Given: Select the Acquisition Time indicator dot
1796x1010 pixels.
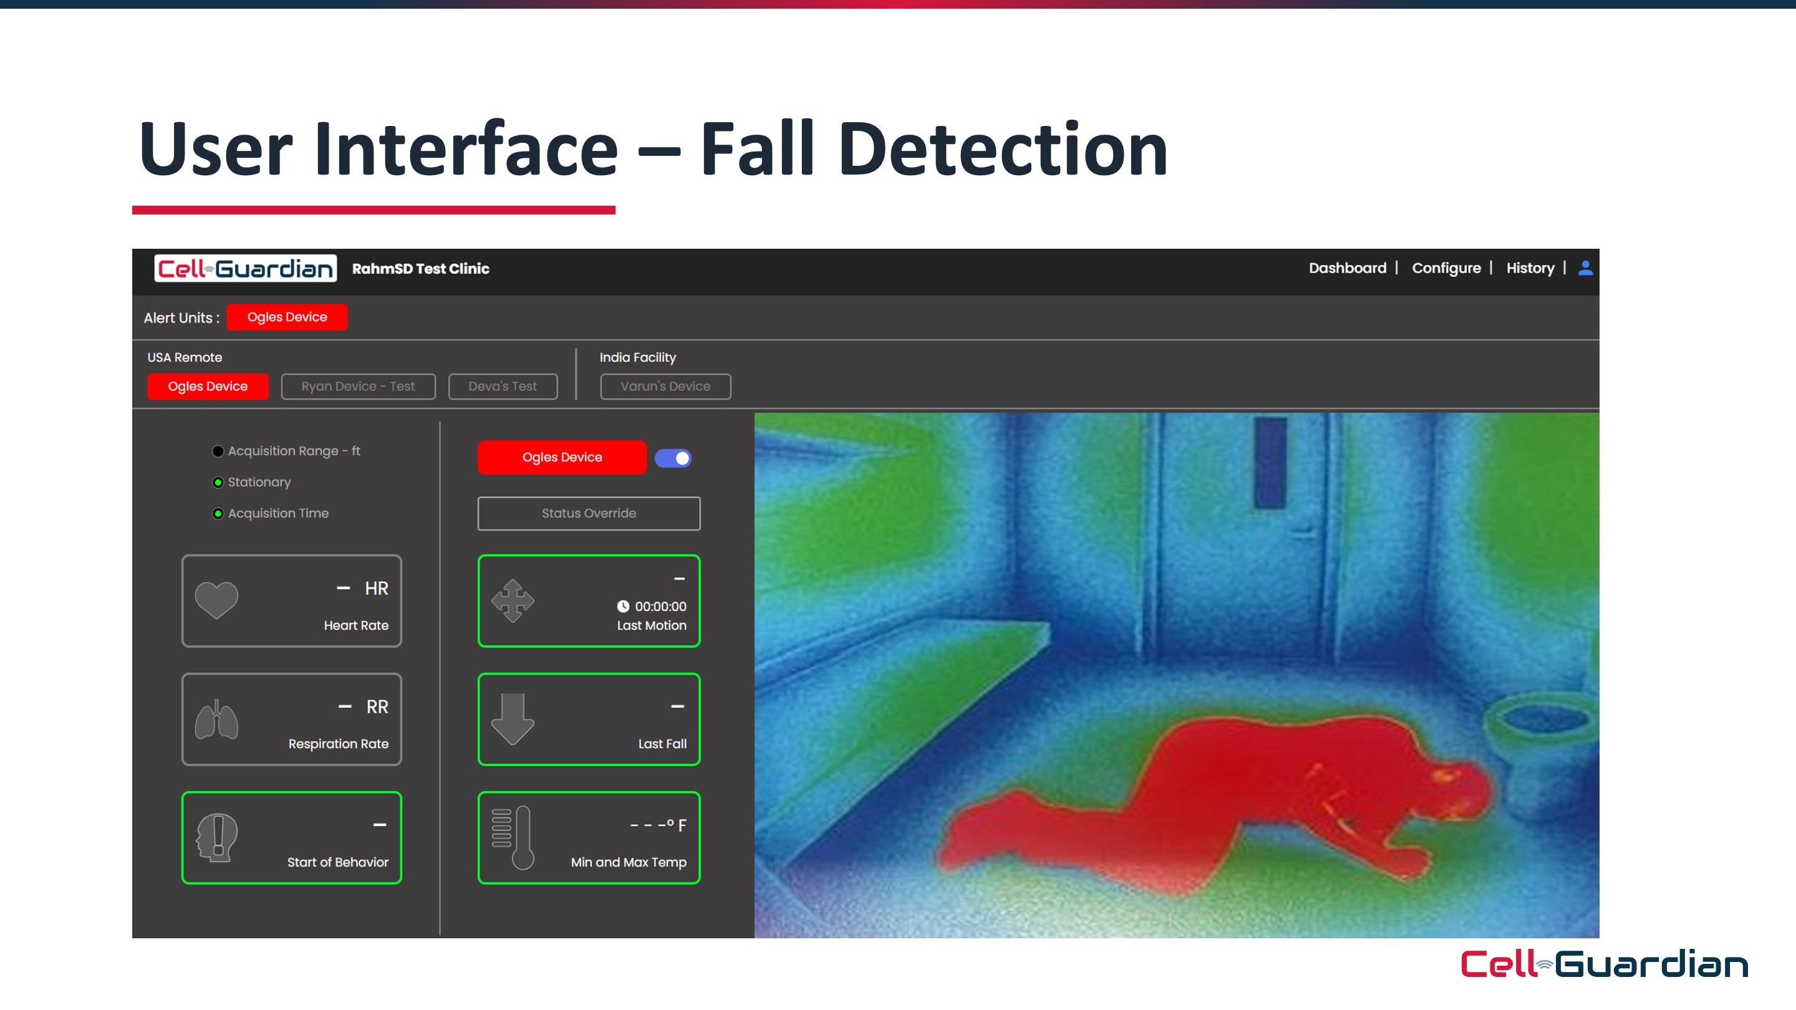Looking at the screenshot, I should [x=218, y=514].
